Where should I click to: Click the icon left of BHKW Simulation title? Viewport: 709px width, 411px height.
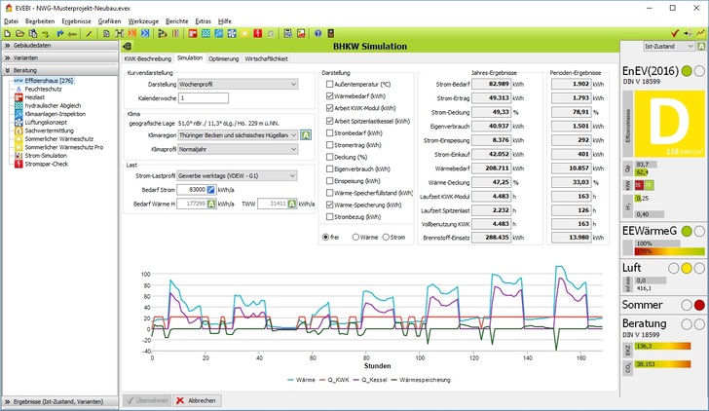128,46
